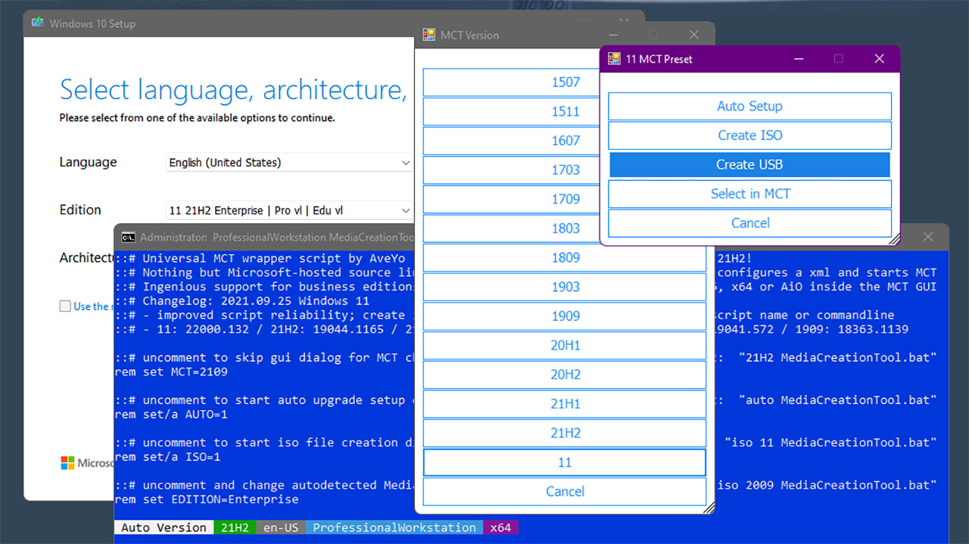Click Auto Setup in 11 MCT Preset

click(x=749, y=106)
